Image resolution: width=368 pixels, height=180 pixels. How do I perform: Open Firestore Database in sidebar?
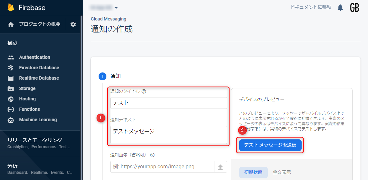tap(39, 68)
